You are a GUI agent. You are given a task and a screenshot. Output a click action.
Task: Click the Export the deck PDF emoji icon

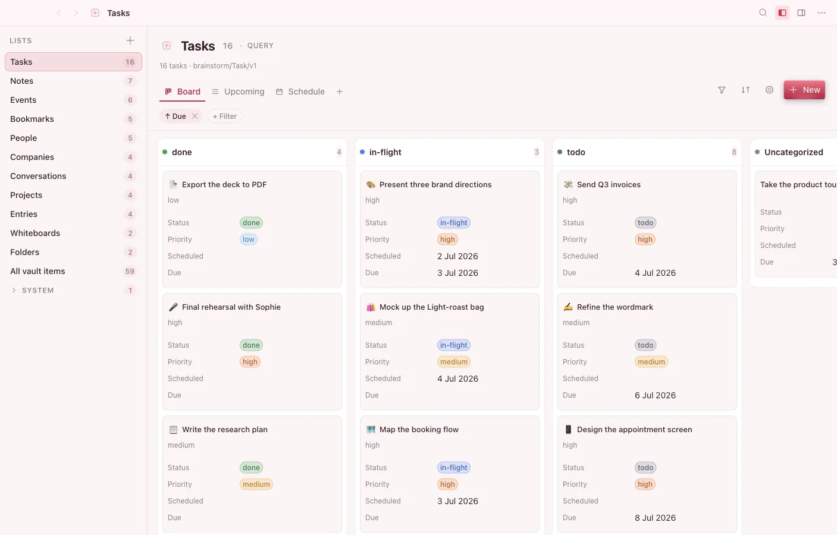pyautogui.click(x=173, y=184)
